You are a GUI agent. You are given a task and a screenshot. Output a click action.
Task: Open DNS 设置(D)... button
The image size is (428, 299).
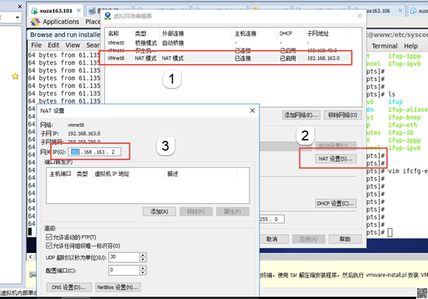(69, 287)
